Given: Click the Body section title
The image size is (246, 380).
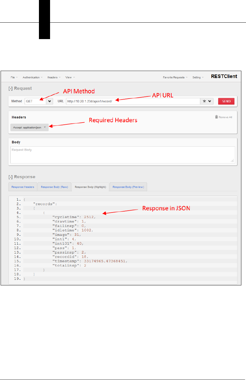Looking at the screenshot, I should tap(16, 142).
